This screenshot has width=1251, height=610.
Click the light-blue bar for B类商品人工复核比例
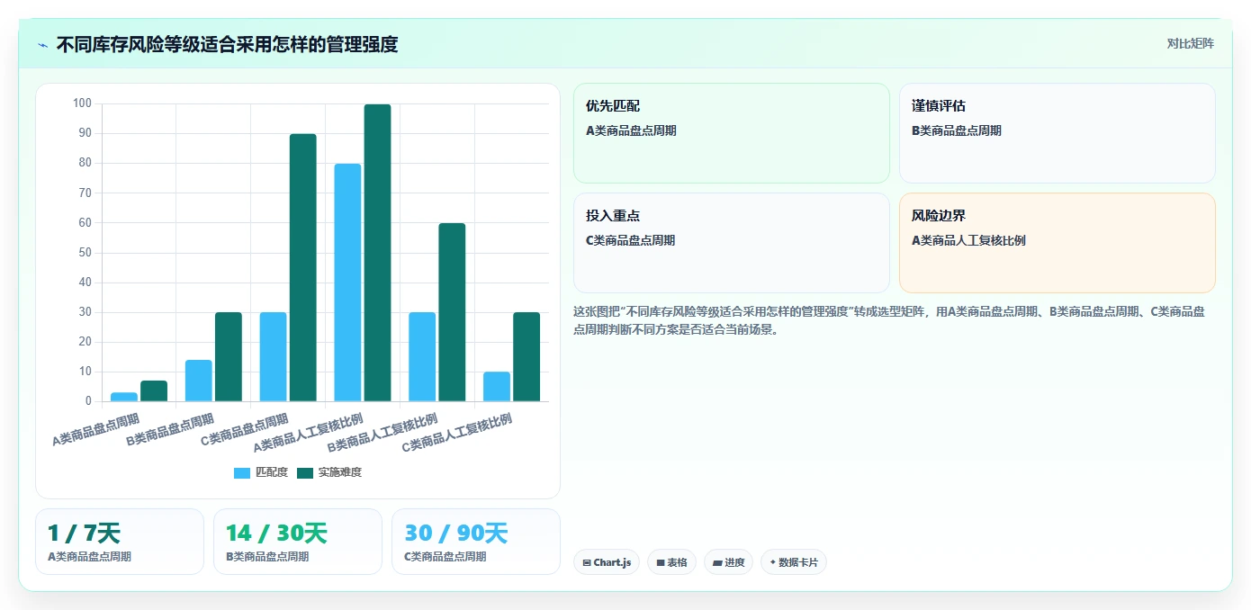pyautogui.click(x=422, y=356)
